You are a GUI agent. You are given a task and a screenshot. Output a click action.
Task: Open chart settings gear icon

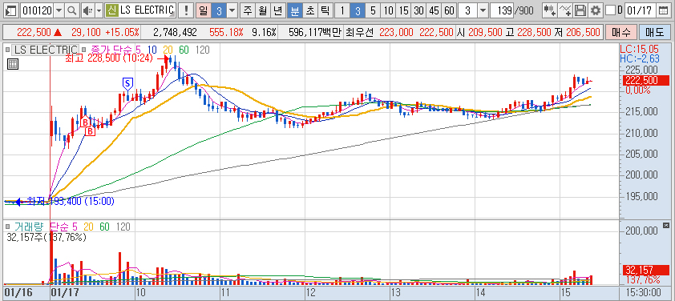coord(596,10)
